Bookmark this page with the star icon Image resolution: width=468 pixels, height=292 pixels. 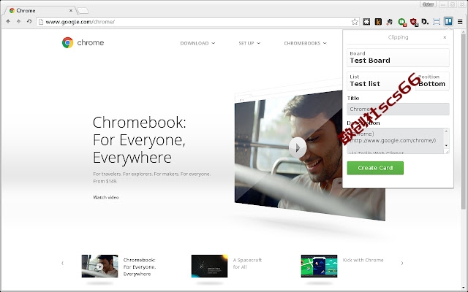click(x=355, y=22)
